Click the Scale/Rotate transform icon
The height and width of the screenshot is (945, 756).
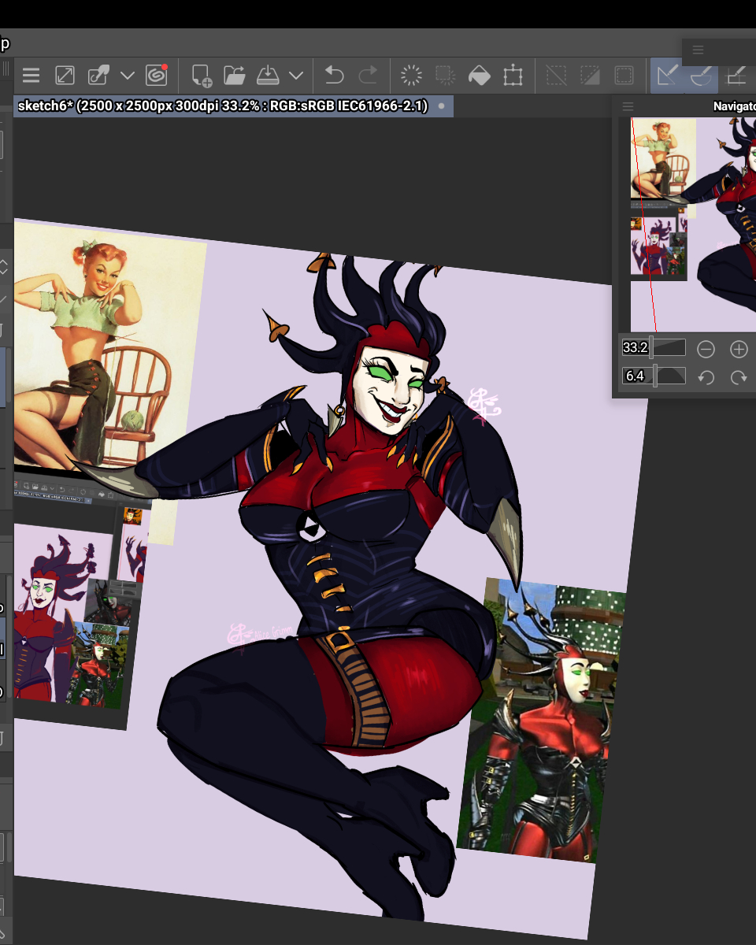click(x=513, y=76)
